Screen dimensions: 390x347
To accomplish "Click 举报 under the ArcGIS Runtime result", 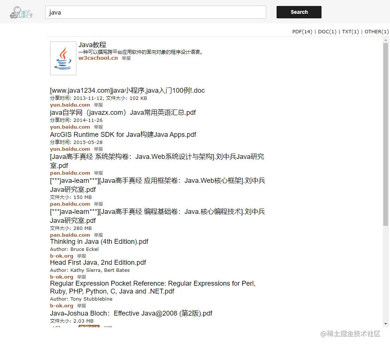I will 98,149.
